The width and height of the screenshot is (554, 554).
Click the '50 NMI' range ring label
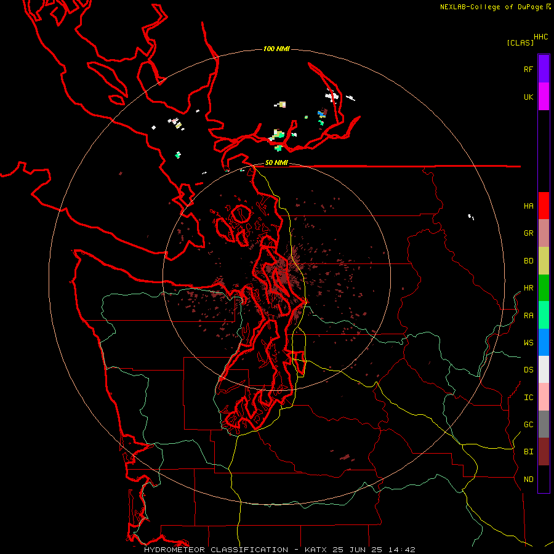[276, 163]
